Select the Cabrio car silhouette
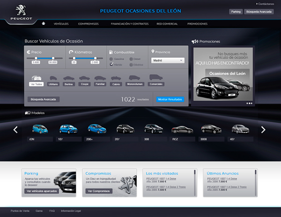This screenshot has width=281, height=217. pos(116,78)
